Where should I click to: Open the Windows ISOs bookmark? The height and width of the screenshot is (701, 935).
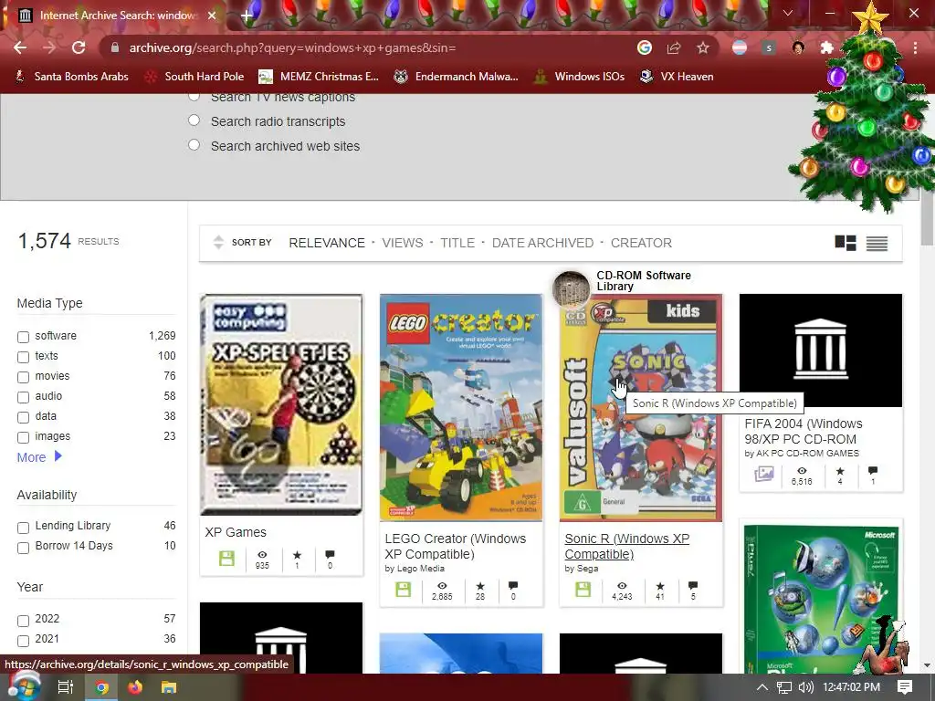pyautogui.click(x=580, y=77)
